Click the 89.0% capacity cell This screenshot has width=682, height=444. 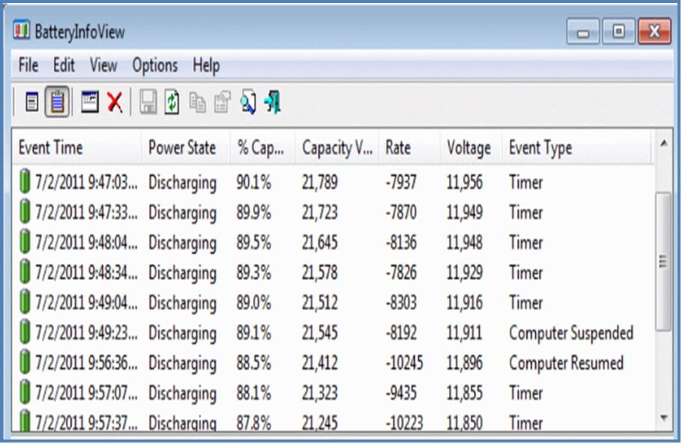[254, 302]
